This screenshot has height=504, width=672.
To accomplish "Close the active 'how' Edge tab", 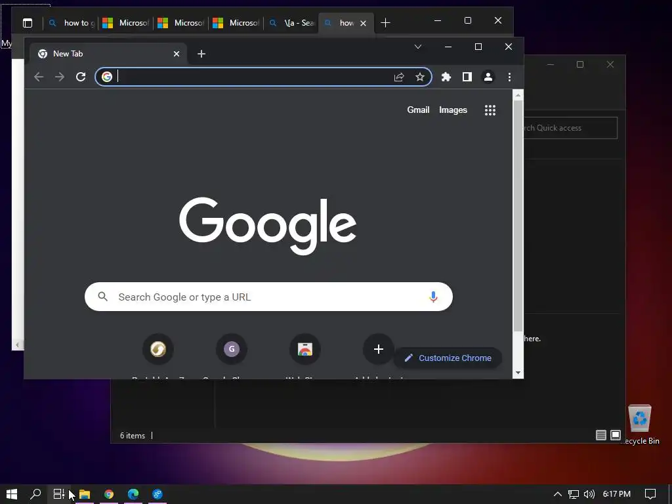I will pyautogui.click(x=363, y=23).
